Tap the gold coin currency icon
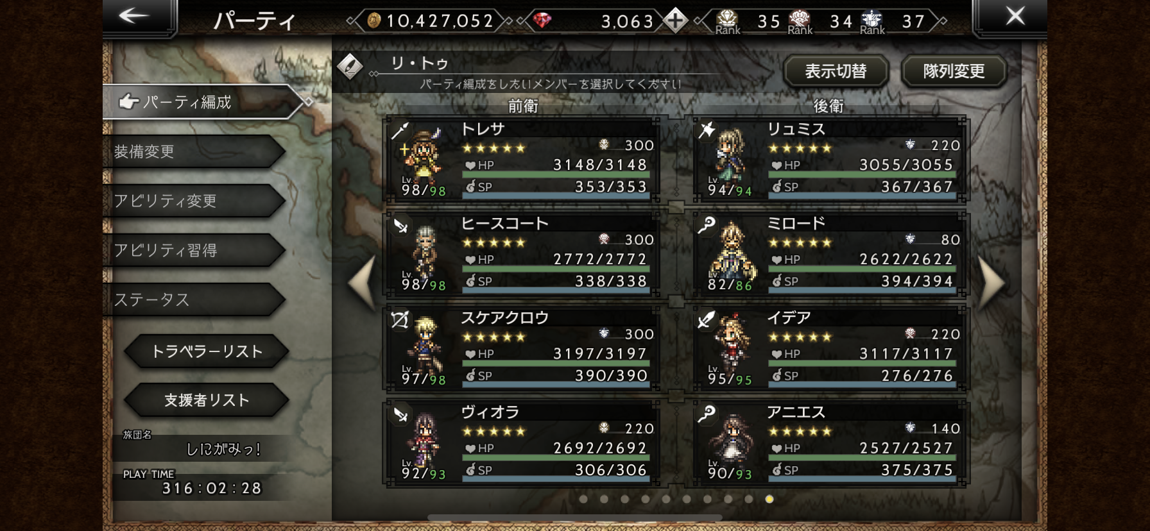1150x531 pixels. point(374,21)
